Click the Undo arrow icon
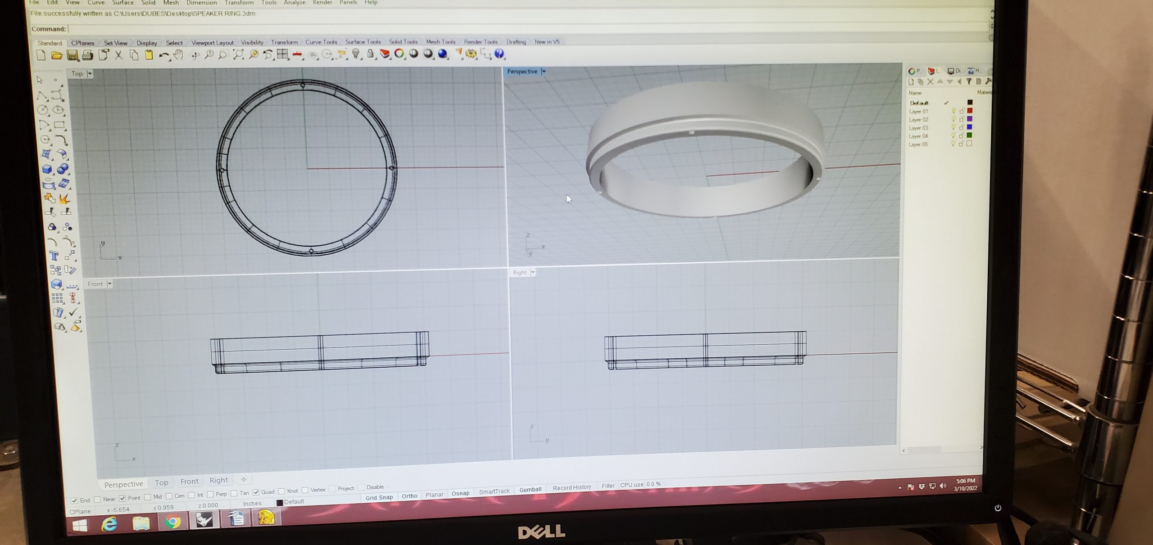The width and height of the screenshot is (1153, 545). point(164,55)
